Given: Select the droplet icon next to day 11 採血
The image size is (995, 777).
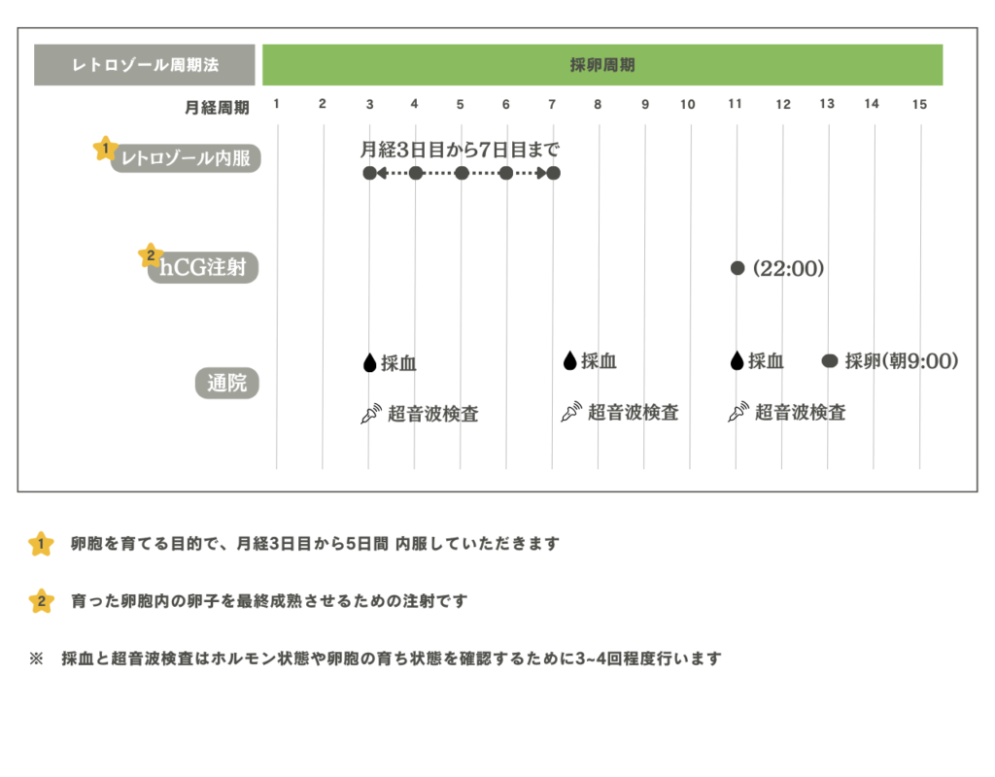Looking at the screenshot, I should (x=737, y=361).
